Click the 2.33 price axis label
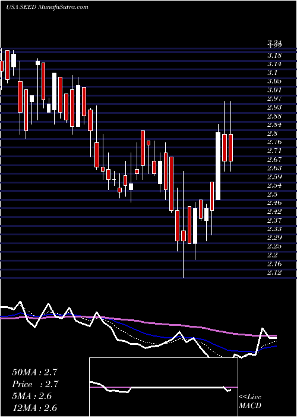This screenshot has width=297, height=417. tap(274, 229)
